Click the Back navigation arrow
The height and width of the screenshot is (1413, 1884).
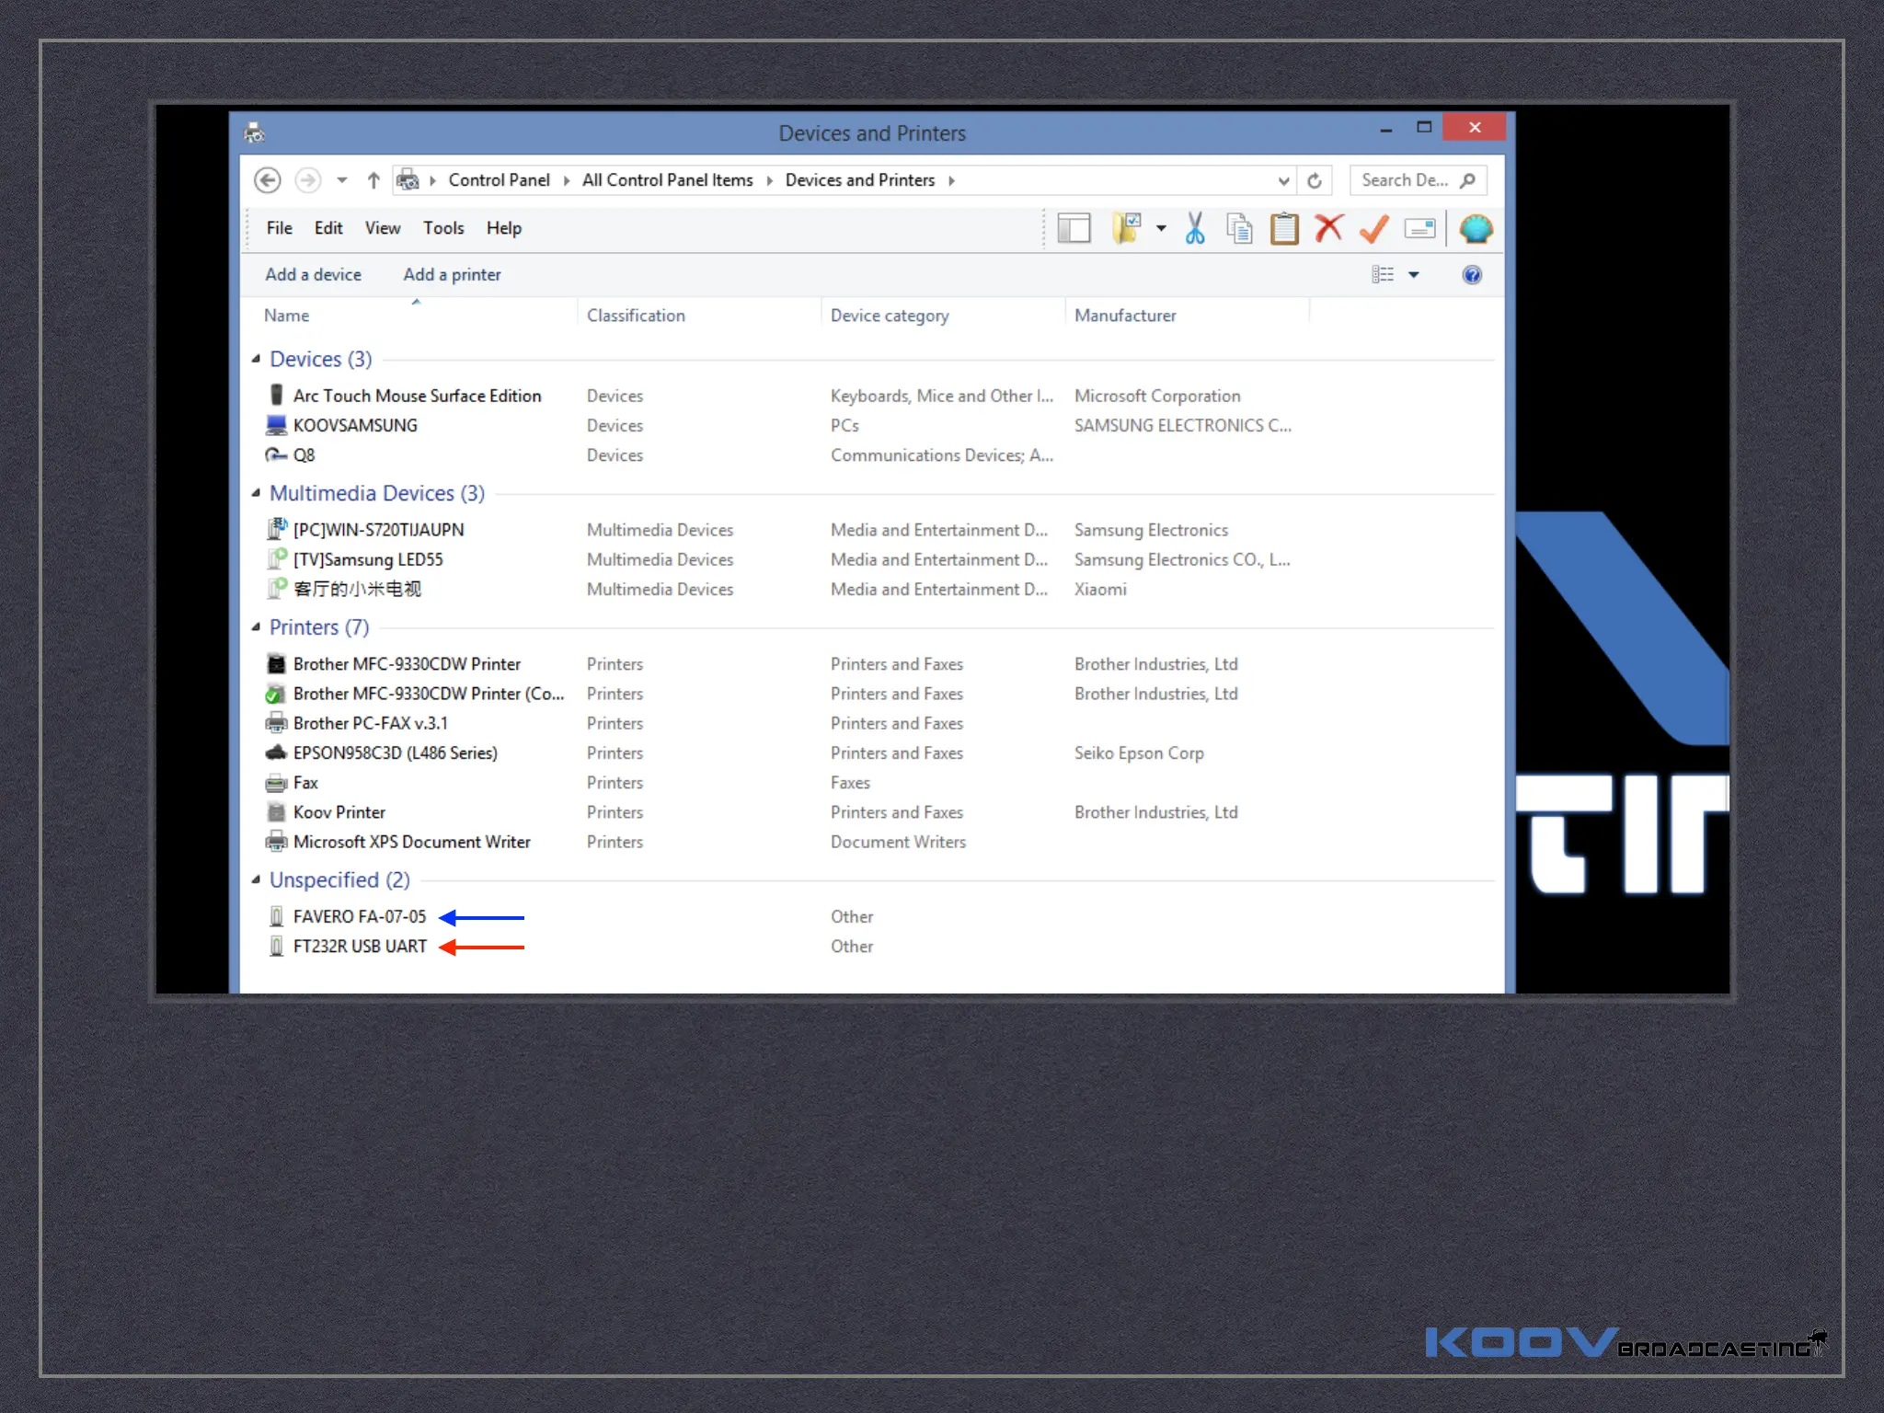coord(268,180)
